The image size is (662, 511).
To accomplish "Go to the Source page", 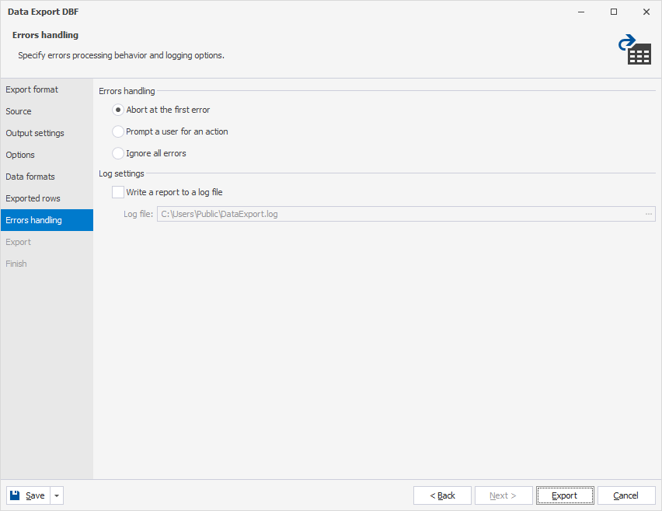I will [x=47, y=111].
